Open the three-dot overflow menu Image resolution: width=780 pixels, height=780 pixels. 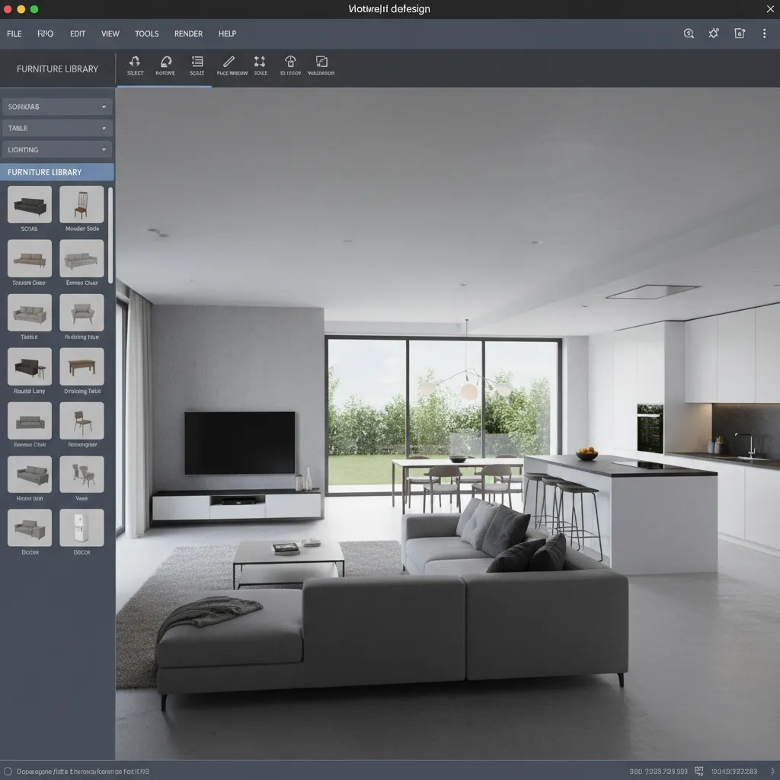(x=764, y=34)
